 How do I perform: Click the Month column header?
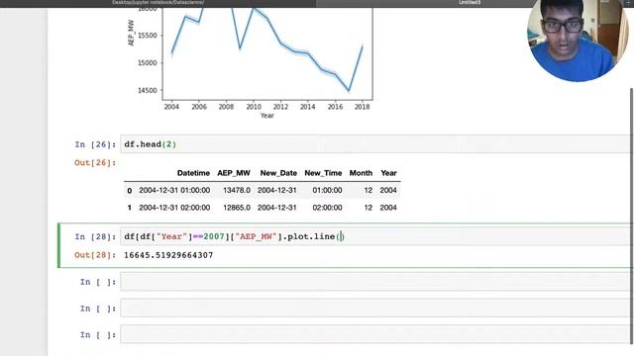(361, 173)
